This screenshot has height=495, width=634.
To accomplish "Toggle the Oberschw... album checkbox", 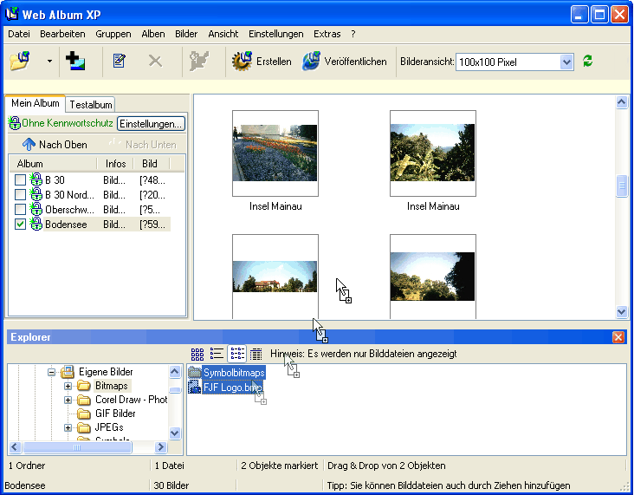I will coord(20,209).
